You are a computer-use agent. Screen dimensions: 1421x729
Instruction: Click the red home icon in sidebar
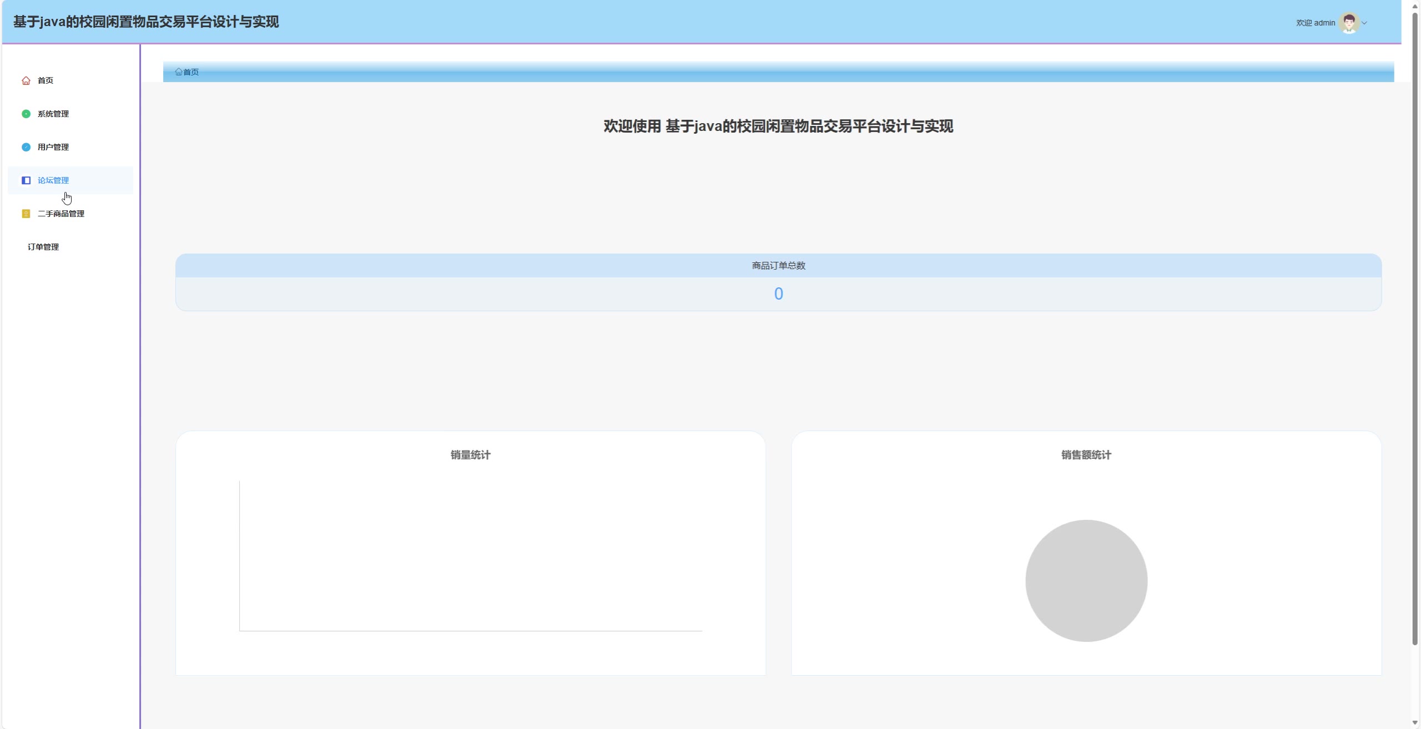(26, 80)
